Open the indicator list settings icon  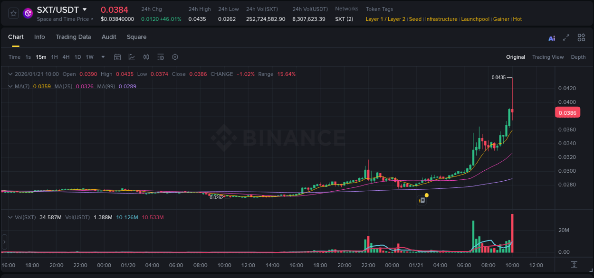click(161, 57)
